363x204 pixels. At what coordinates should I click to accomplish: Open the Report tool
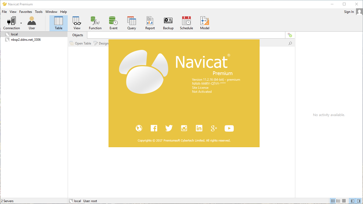pos(150,23)
